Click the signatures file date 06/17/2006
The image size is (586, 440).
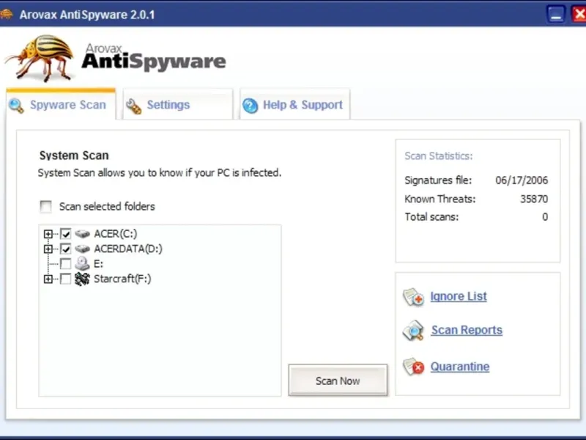click(522, 180)
